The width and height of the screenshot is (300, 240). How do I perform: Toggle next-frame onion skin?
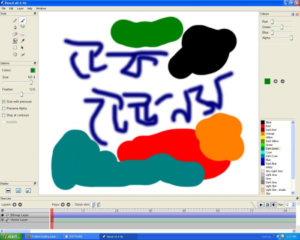point(99,204)
